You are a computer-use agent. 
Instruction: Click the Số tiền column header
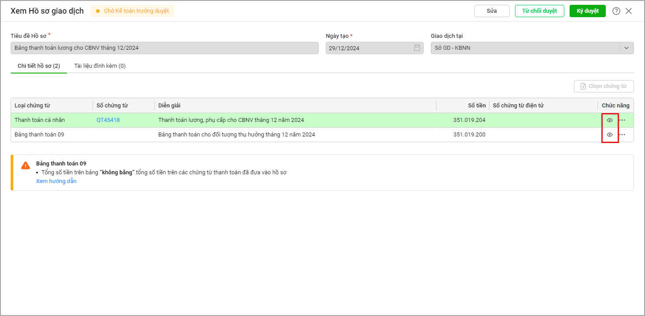[477, 106]
